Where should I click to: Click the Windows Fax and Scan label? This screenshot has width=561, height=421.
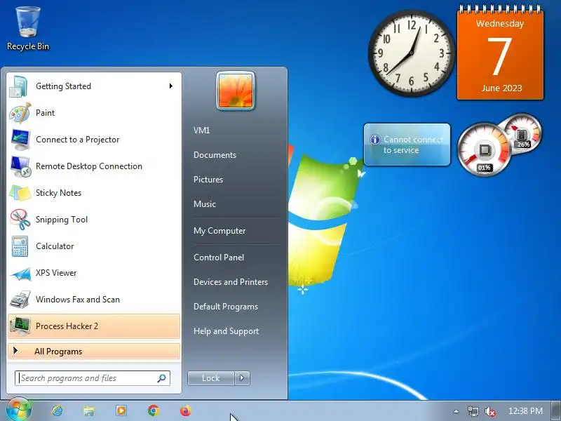pos(78,300)
